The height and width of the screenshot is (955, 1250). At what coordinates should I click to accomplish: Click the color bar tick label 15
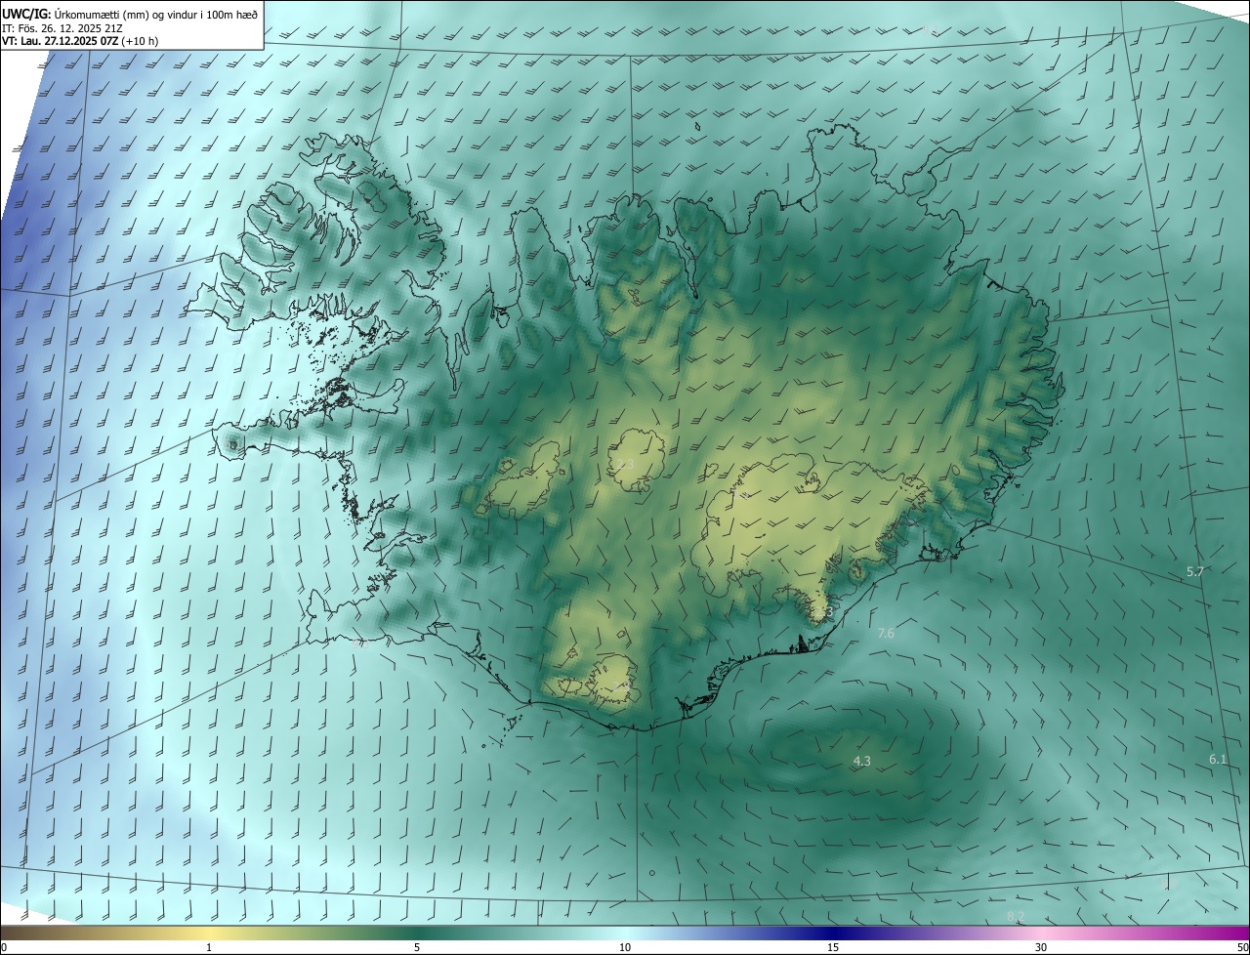tap(833, 948)
